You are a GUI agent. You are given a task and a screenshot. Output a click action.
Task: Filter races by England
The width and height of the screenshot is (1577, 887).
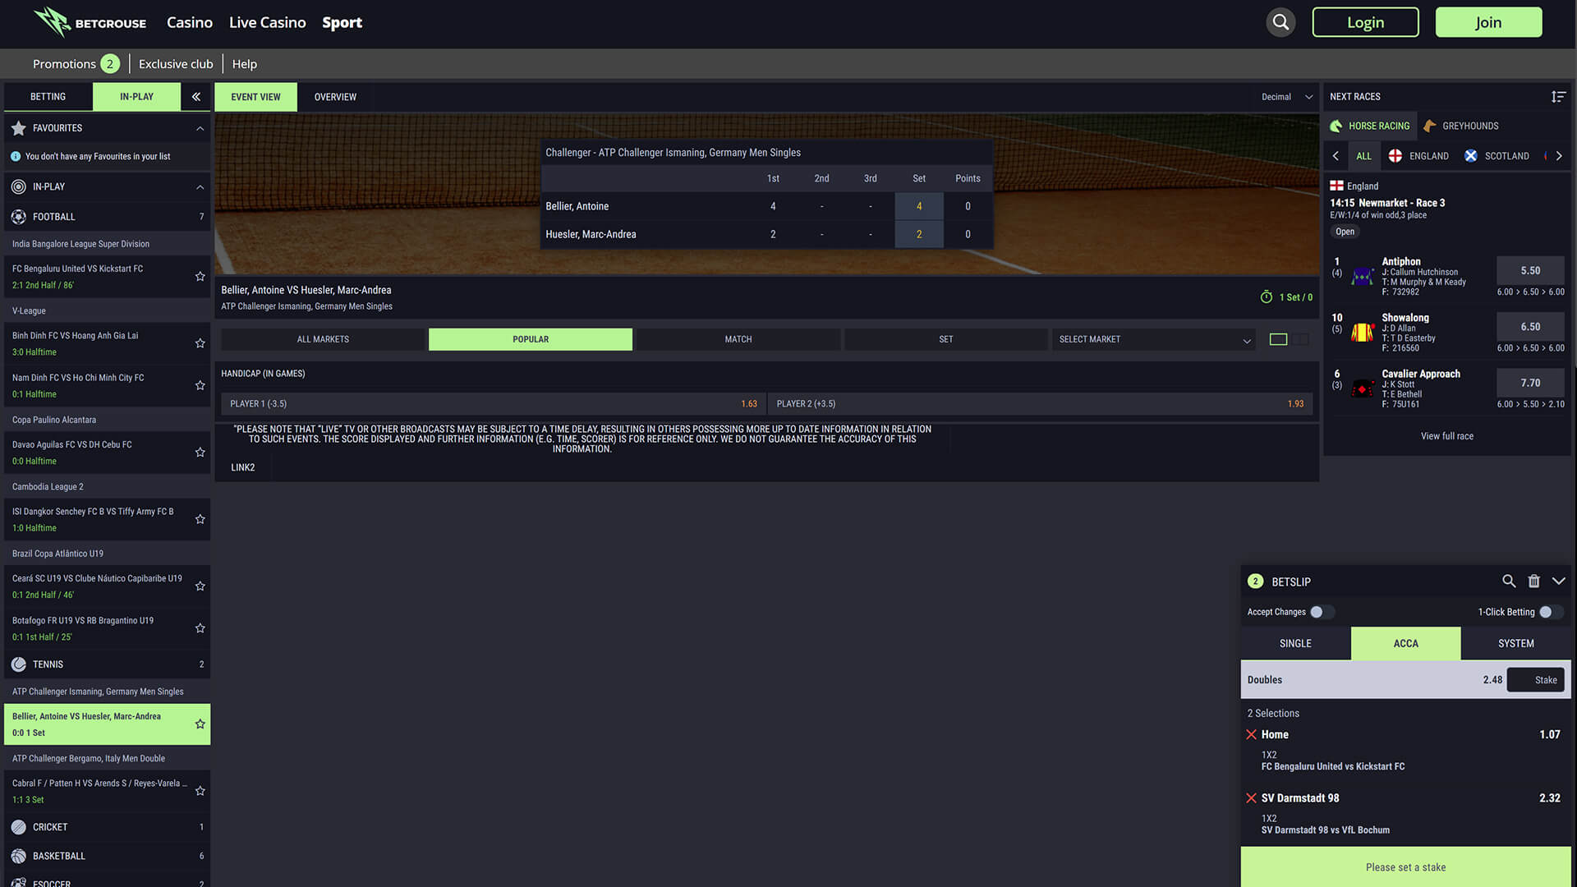(x=1418, y=156)
